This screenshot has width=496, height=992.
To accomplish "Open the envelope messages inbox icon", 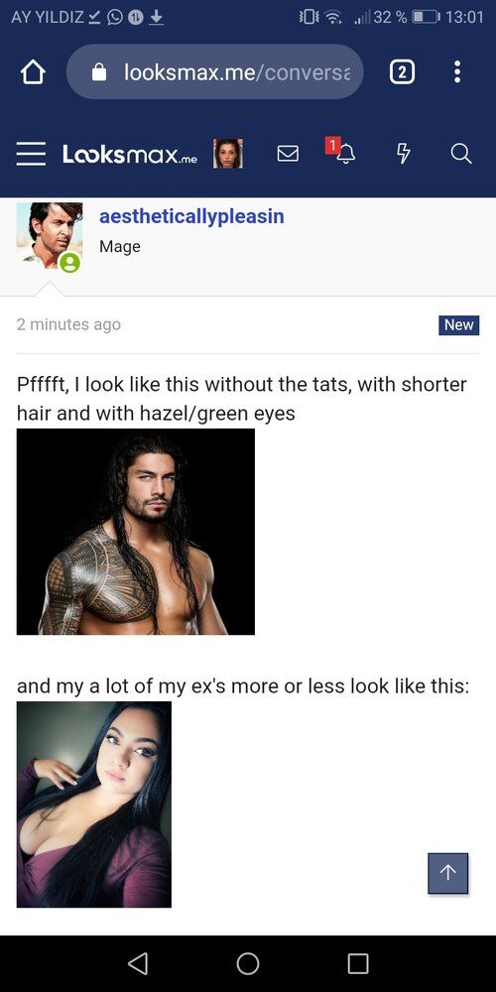I will (289, 154).
